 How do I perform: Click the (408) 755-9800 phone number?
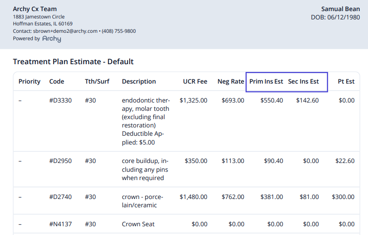click(119, 31)
